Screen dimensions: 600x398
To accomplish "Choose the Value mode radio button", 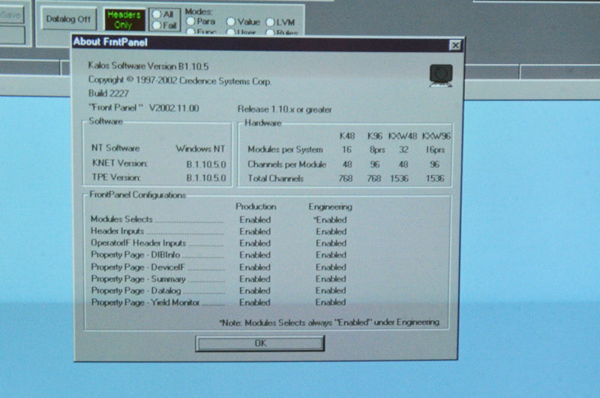I will tap(231, 22).
